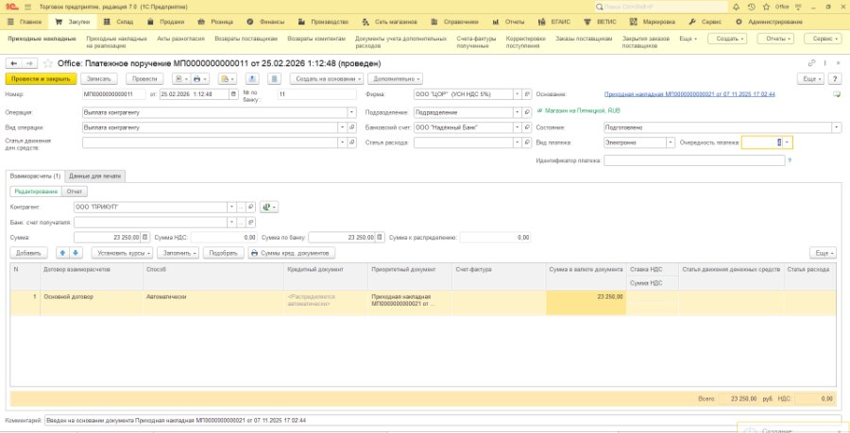Open Контрагент ООО ПРИКУП record icon

pos(251,208)
